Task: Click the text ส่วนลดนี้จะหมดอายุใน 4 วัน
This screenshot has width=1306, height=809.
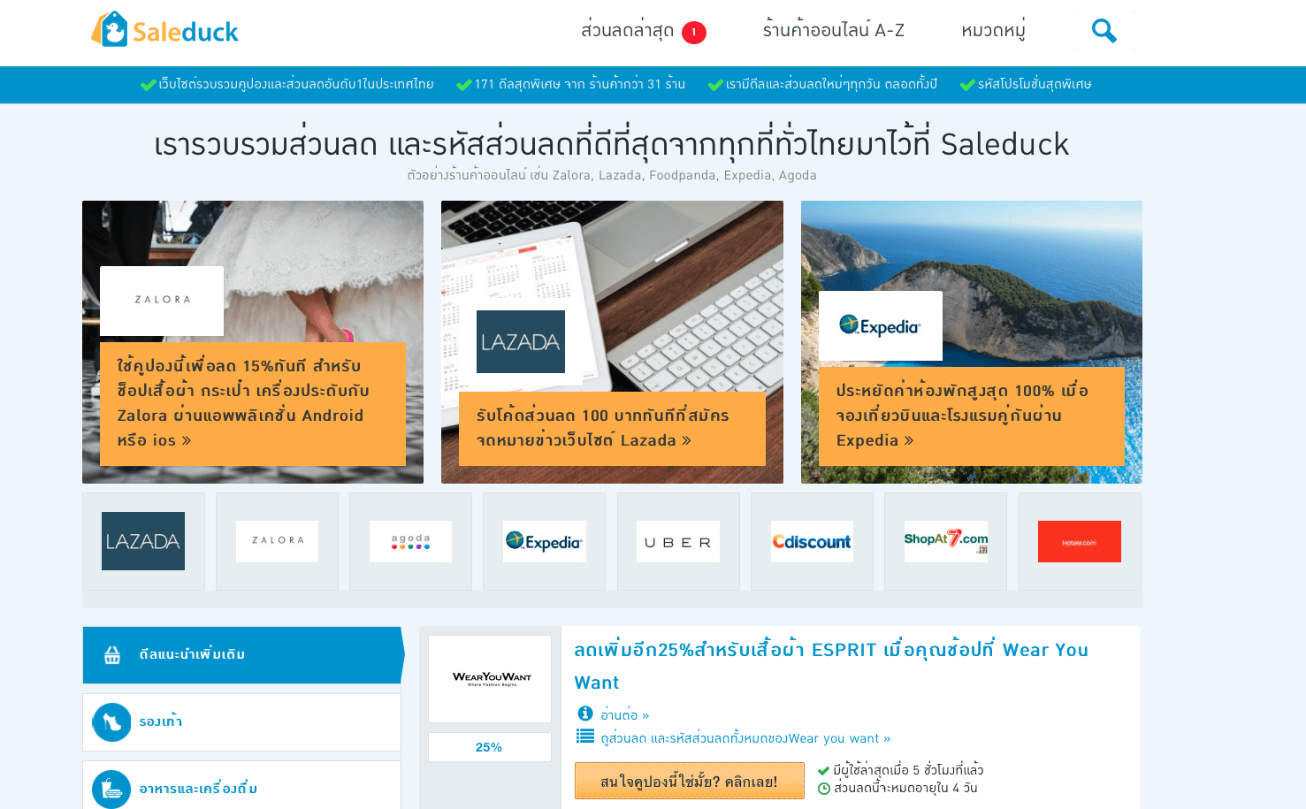Action: pos(905,788)
